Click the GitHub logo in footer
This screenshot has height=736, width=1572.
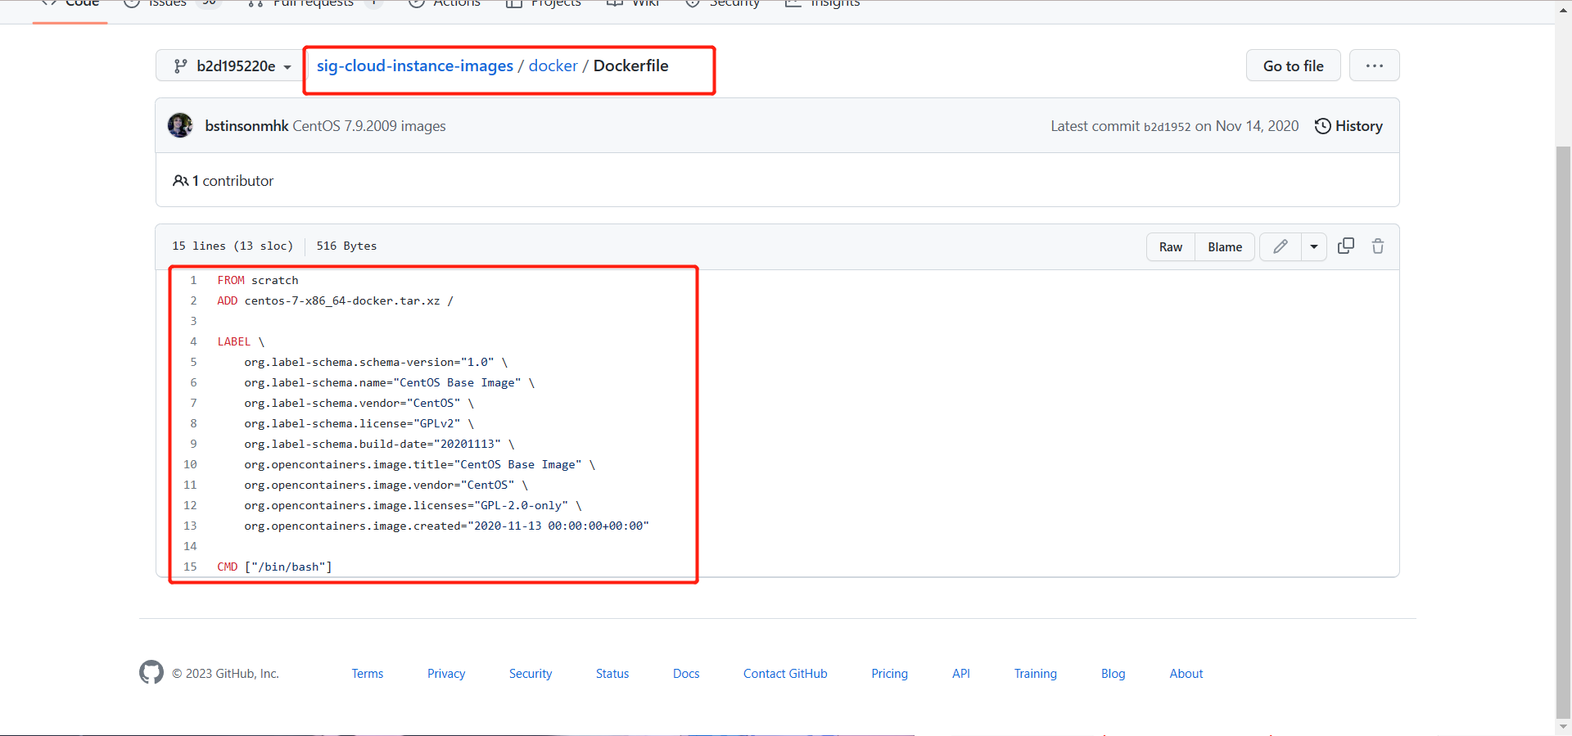151,673
